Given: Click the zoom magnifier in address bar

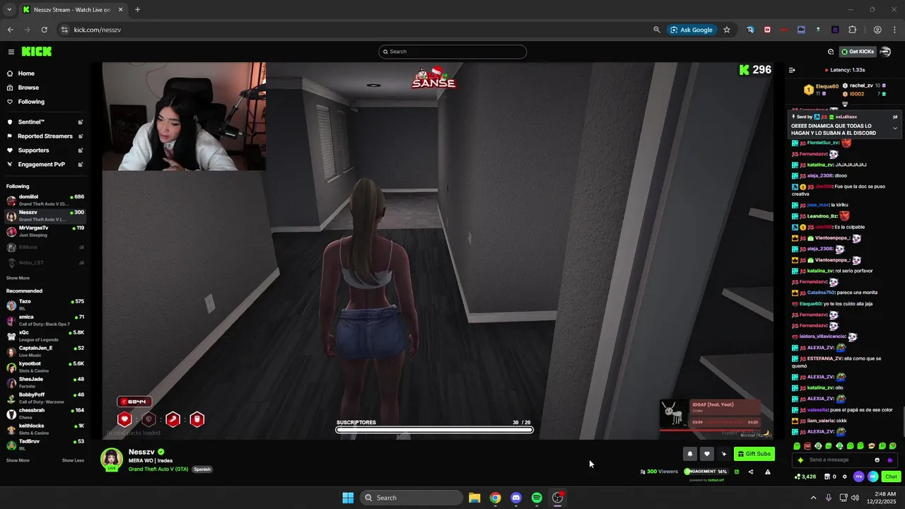Looking at the screenshot, I should tap(657, 30).
